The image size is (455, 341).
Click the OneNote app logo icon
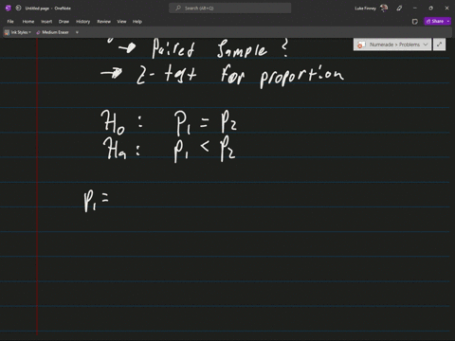click(9, 9)
